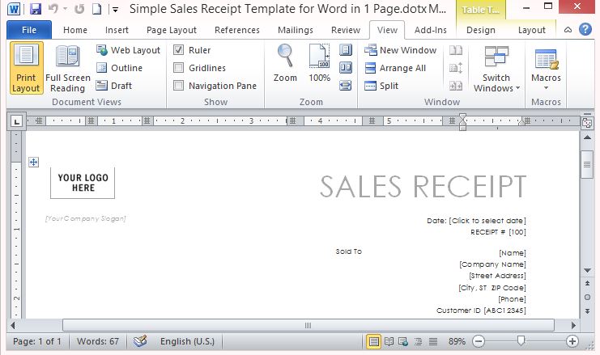
Task: Enable the Gridlines checkbox
Action: [179, 68]
